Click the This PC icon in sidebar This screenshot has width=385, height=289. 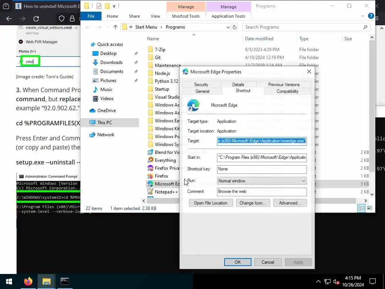tap(92, 122)
